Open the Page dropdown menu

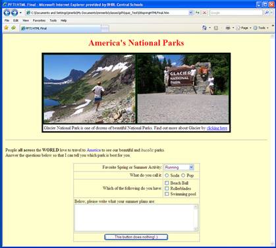244,28
